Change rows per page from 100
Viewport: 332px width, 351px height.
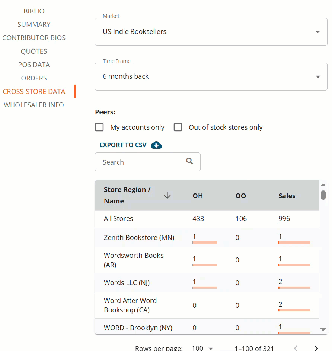click(x=202, y=348)
